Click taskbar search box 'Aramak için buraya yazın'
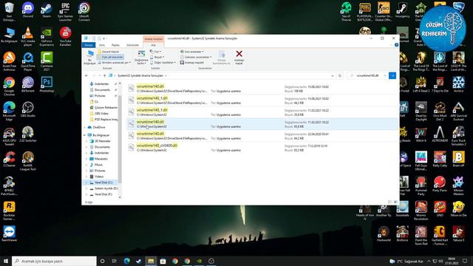 [54, 261]
